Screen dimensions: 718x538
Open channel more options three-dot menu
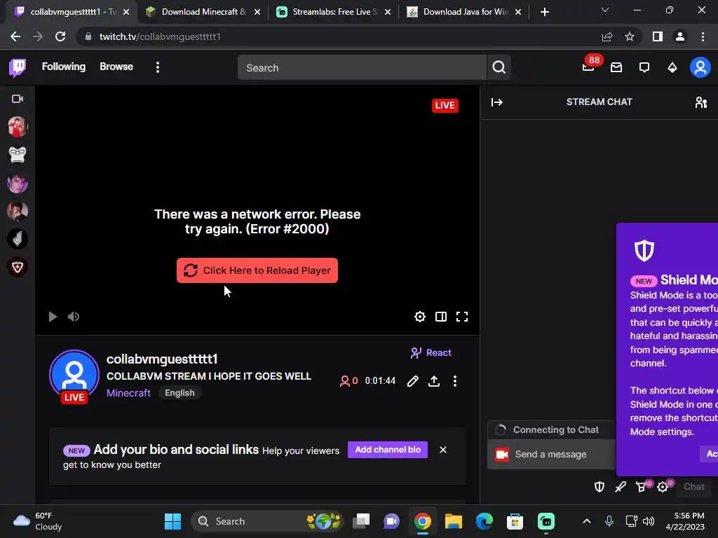454,381
